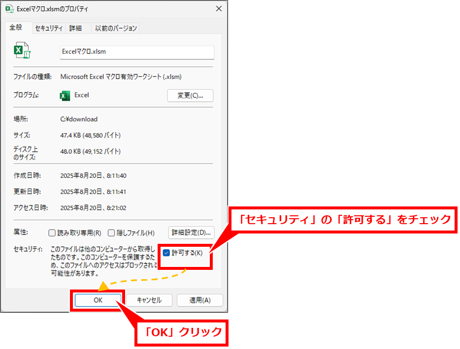Click the 変更(C)... button

pos(190,96)
